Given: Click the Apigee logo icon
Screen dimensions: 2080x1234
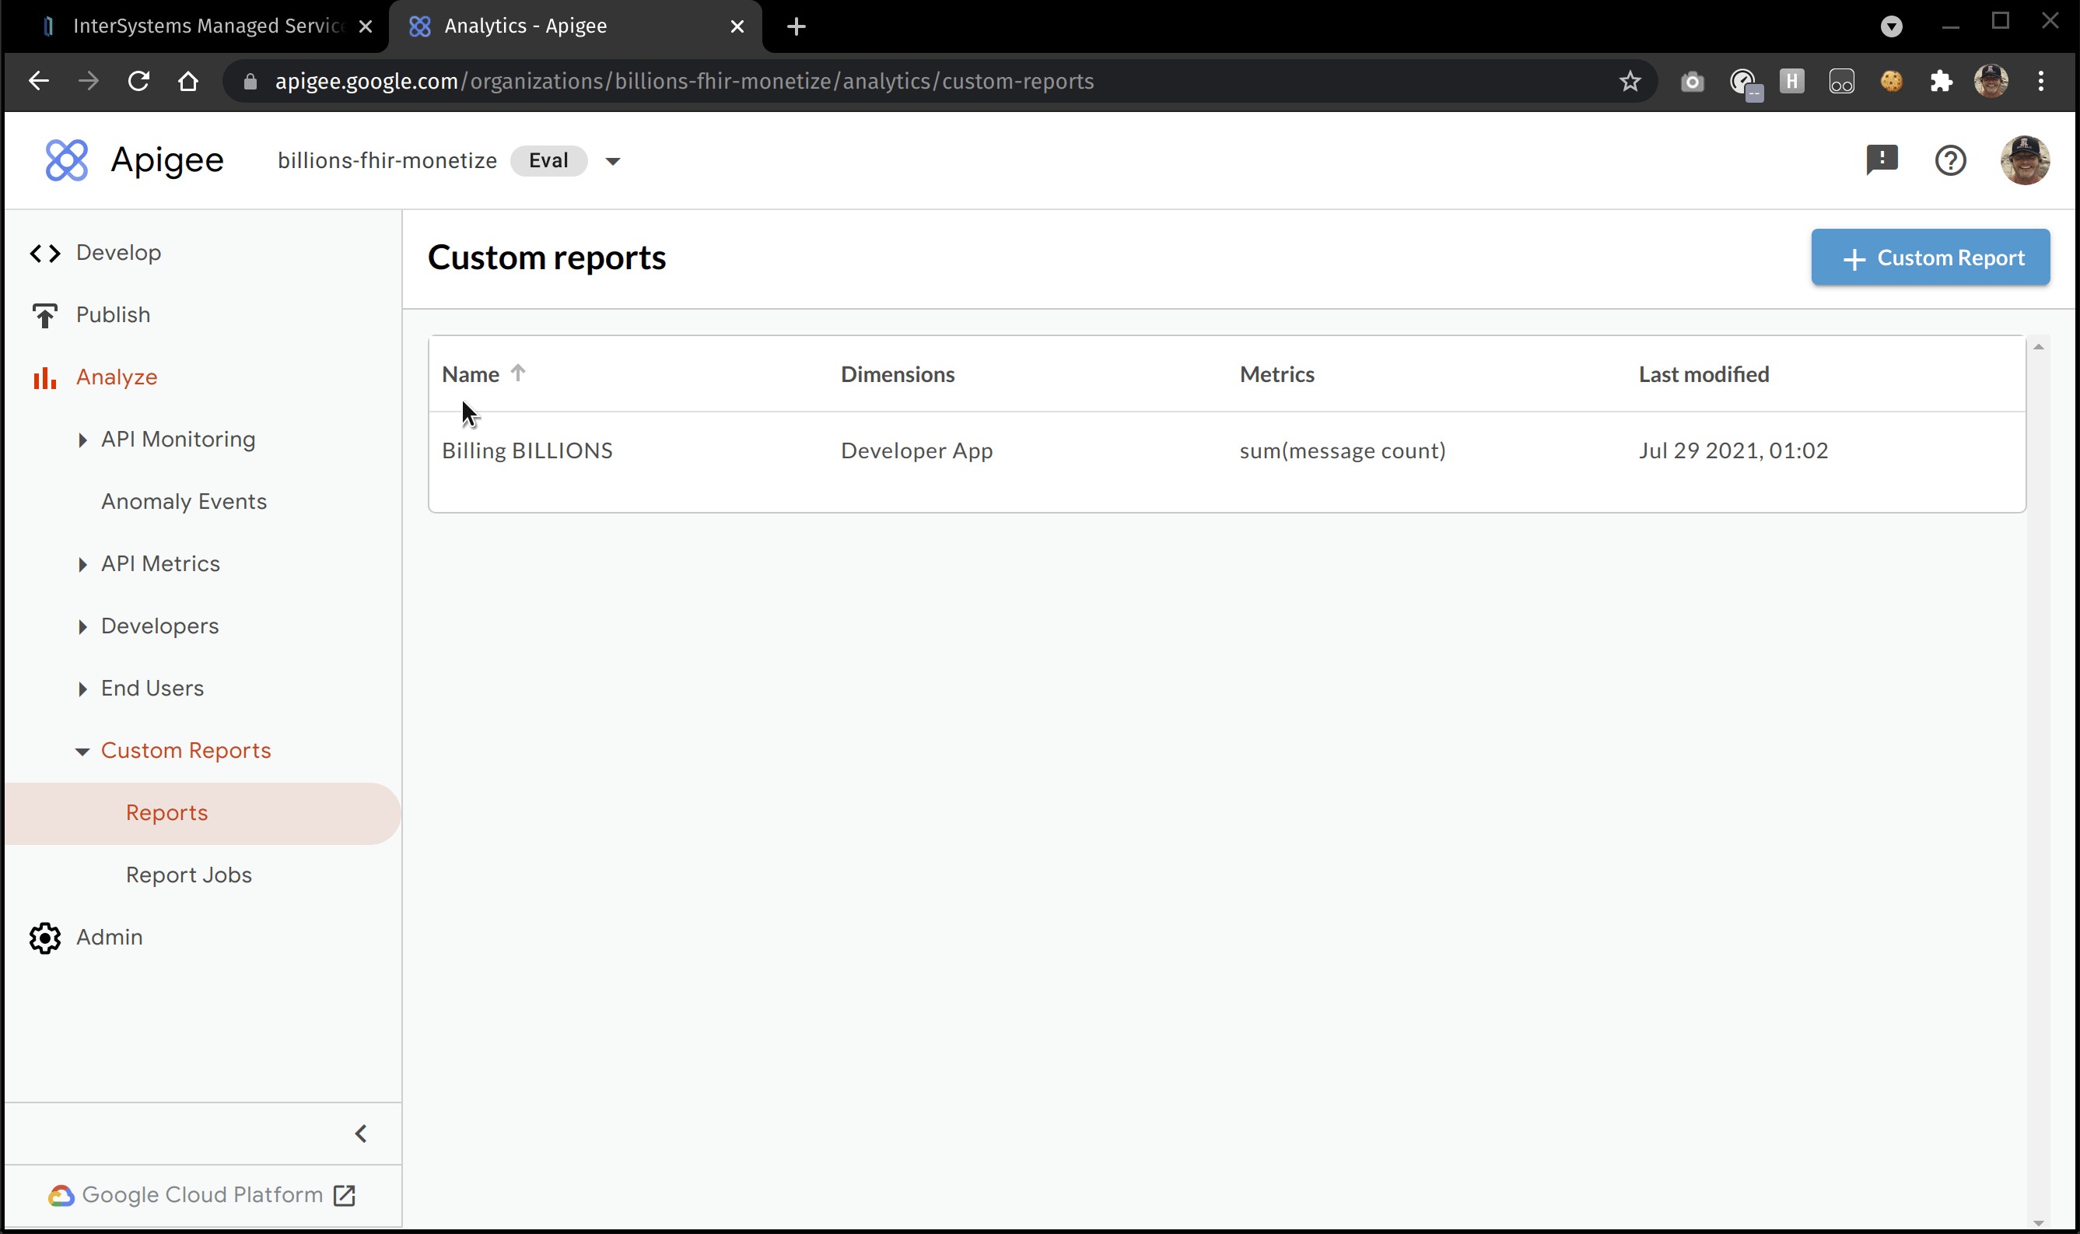Looking at the screenshot, I should (66, 160).
